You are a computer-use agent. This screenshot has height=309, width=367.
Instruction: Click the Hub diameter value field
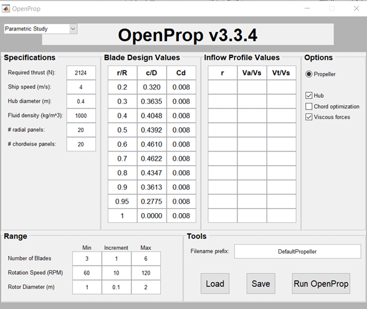click(x=81, y=102)
